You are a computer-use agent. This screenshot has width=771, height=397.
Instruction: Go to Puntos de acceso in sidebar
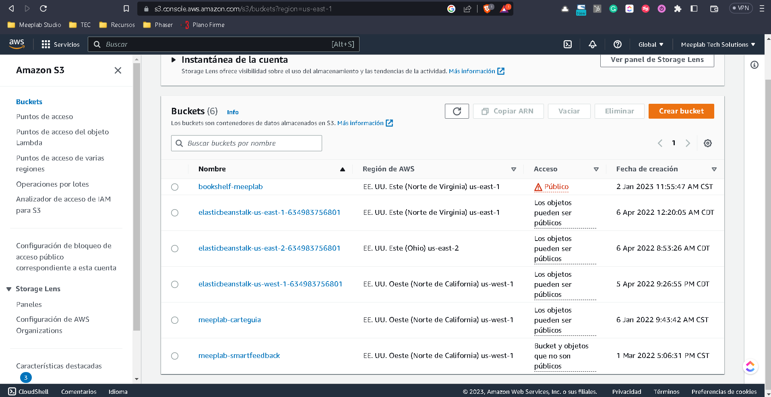[x=45, y=117]
